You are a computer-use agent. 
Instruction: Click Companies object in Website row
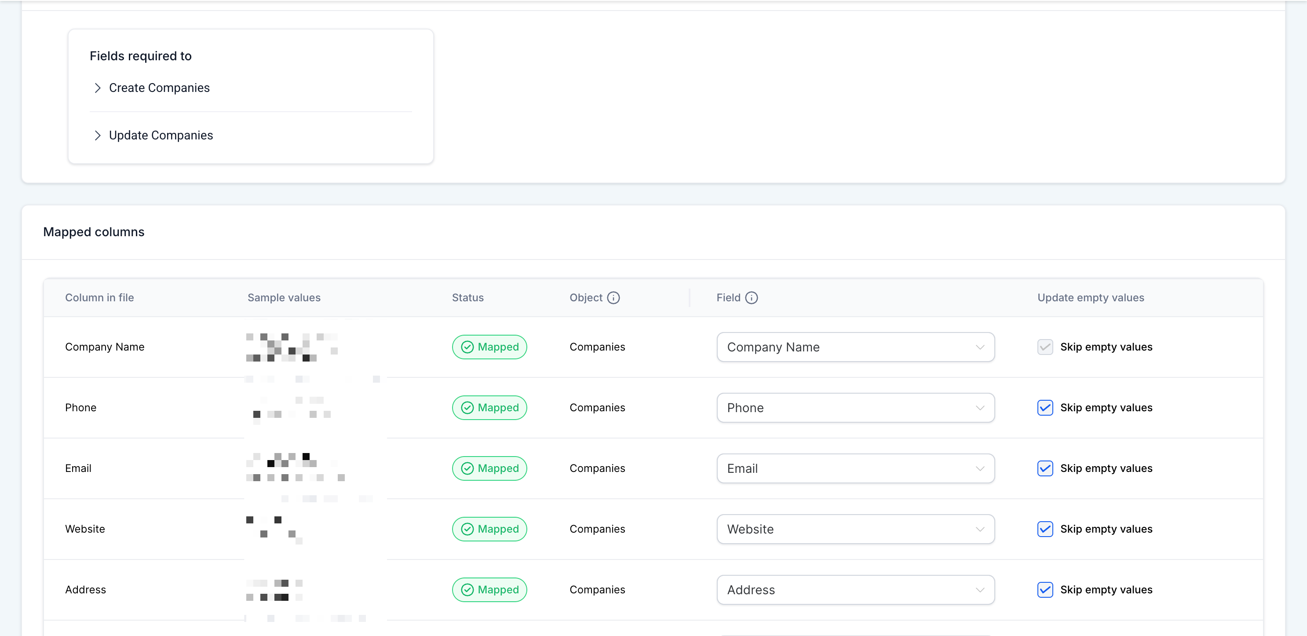[x=597, y=529]
